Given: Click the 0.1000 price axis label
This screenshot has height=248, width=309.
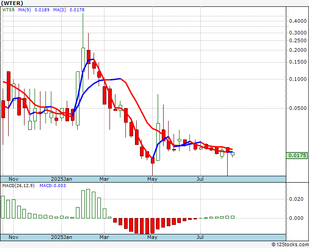Looking at the screenshot, I should coord(298,79).
